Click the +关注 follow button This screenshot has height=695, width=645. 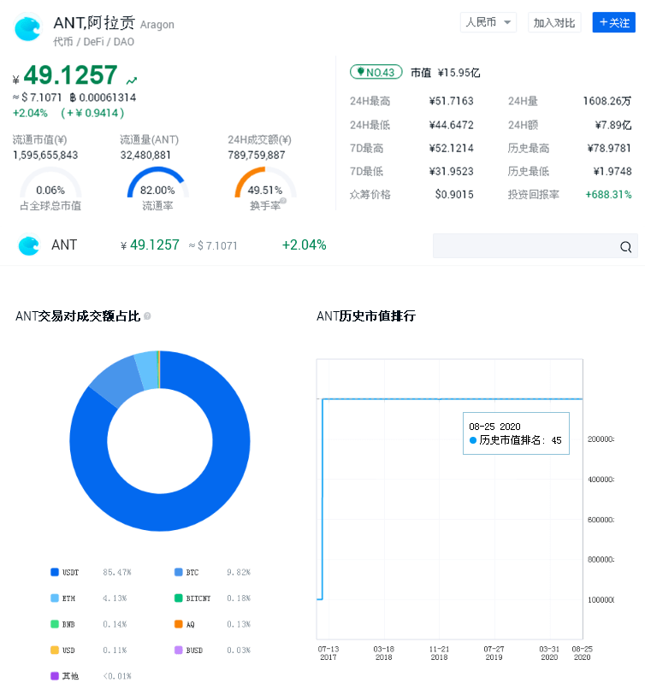pyautogui.click(x=614, y=22)
